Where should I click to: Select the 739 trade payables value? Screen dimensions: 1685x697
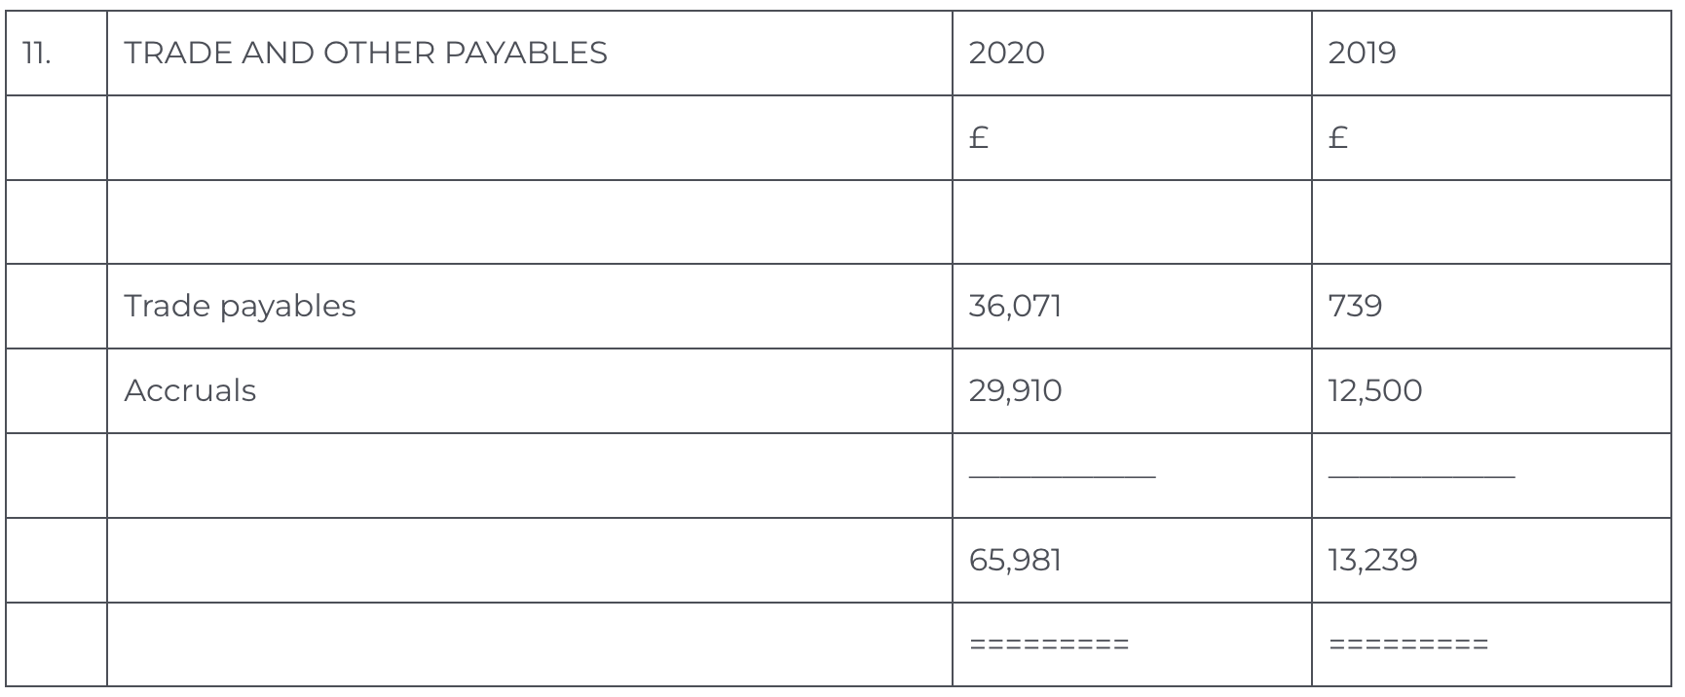click(1355, 306)
